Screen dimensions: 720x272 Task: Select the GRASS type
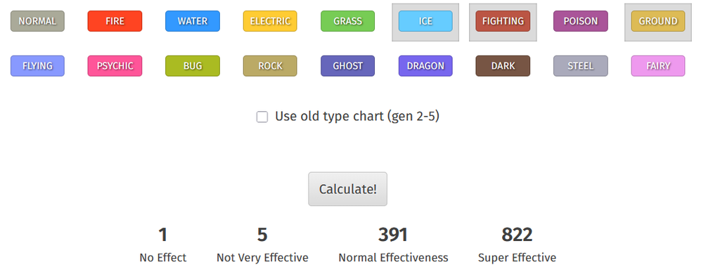coord(347,21)
